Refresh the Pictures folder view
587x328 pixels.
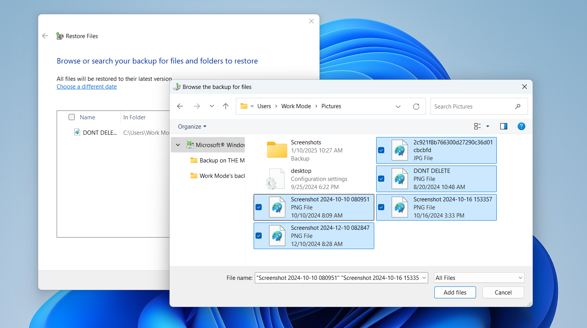click(416, 107)
